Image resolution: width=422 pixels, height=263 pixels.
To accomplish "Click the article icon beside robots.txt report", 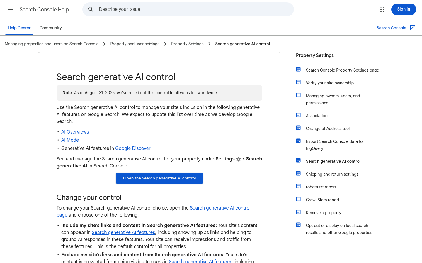I will 298,186.
